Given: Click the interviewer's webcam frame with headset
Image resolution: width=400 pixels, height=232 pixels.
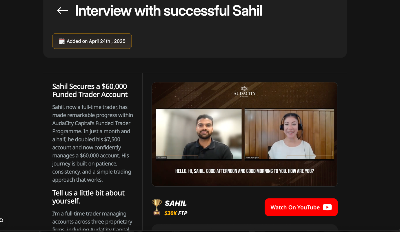Looking at the screenshot, I should (x=289, y=134).
